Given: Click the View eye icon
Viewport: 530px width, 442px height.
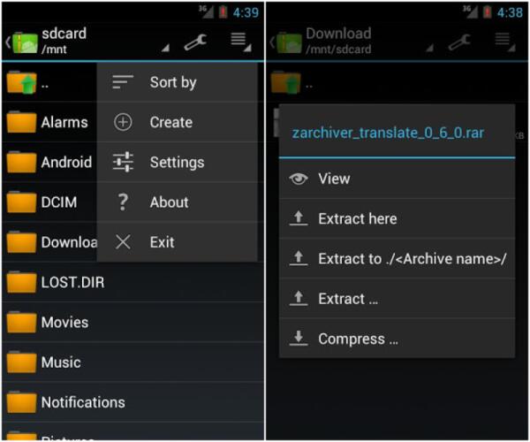Looking at the screenshot, I should (x=299, y=179).
